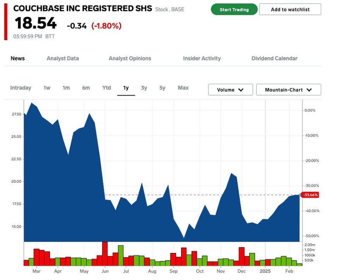Select Max chart range
The width and height of the screenshot is (339, 280).
click(183, 88)
